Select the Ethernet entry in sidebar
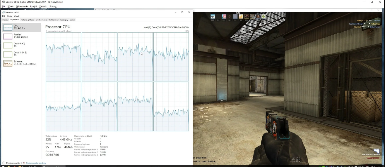The image size is (385, 167). coord(22,63)
